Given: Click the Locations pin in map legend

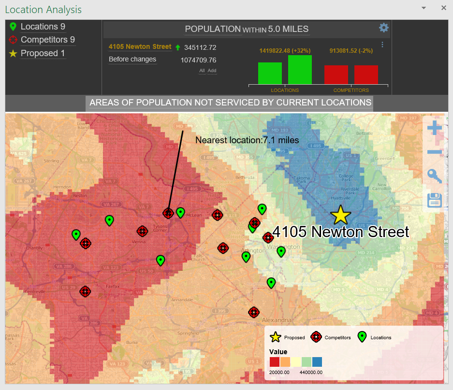Looking at the screenshot, I should point(362,337).
